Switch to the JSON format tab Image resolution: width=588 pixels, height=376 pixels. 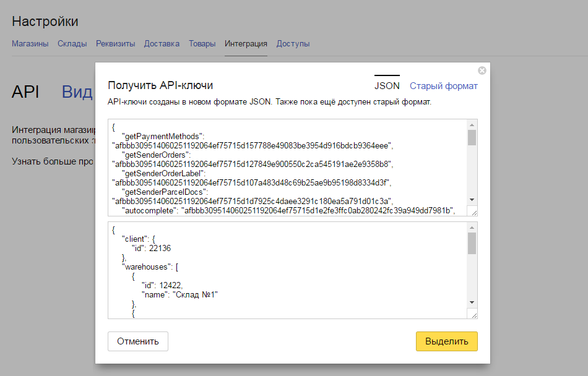[387, 86]
